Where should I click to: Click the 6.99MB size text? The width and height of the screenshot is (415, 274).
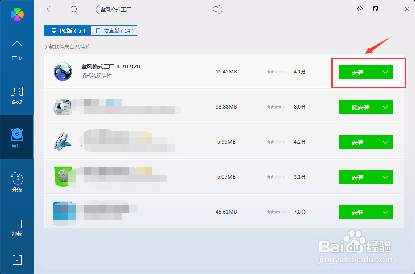coord(226,142)
